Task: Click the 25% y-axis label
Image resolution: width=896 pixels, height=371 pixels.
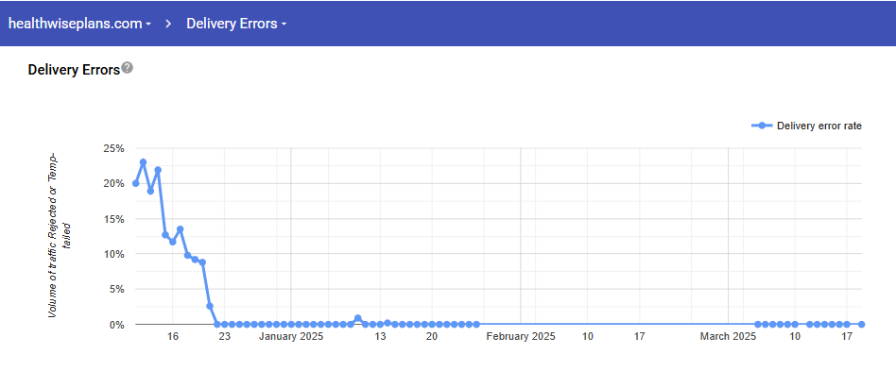Action: 113,148
